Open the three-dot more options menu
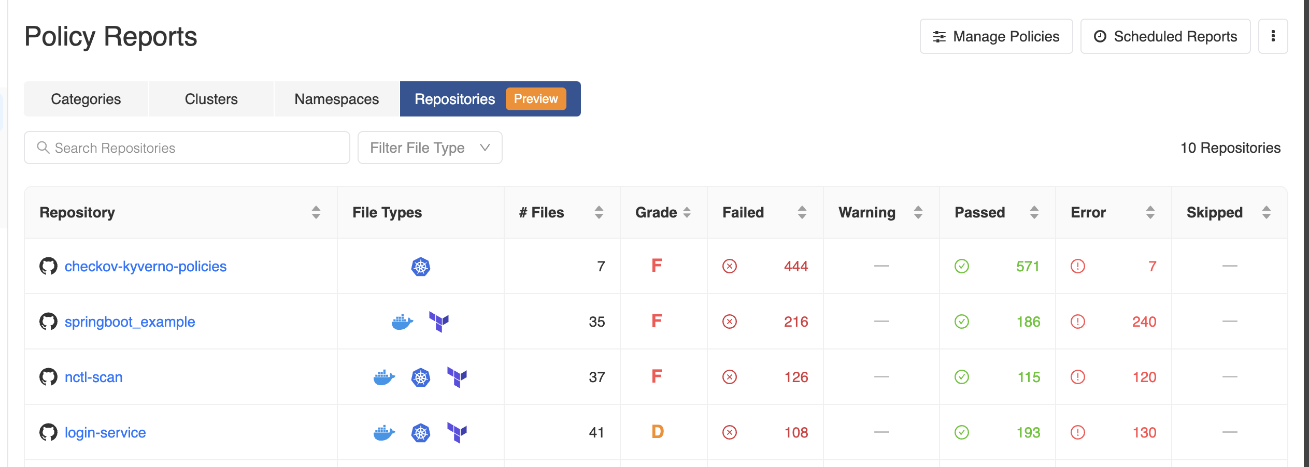This screenshot has width=1309, height=467. (x=1273, y=36)
